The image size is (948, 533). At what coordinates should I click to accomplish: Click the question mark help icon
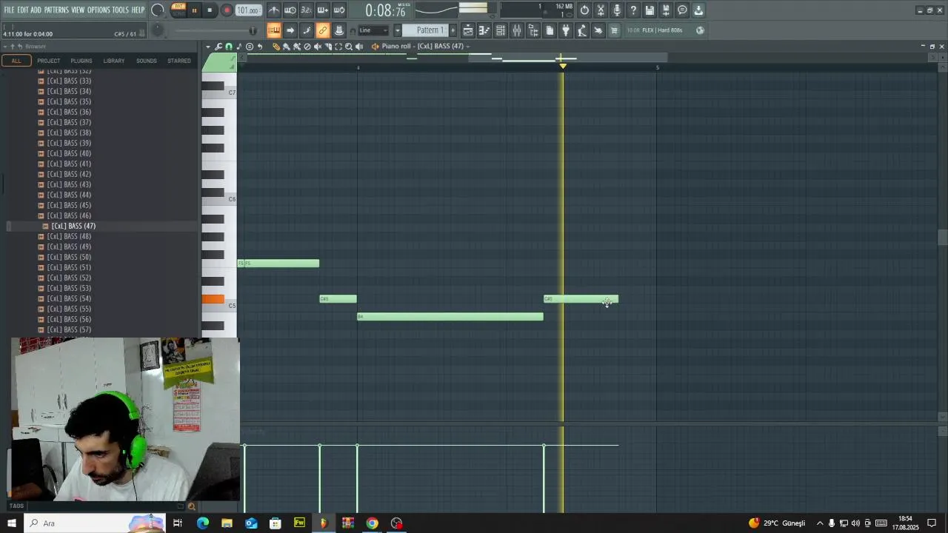[633, 10]
